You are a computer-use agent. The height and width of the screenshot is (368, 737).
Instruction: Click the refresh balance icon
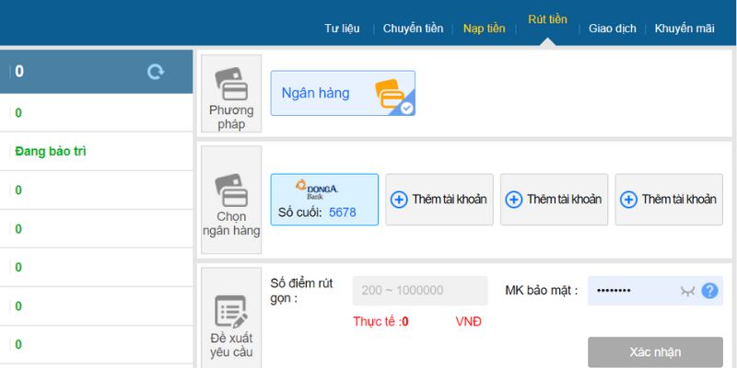click(156, 72)
